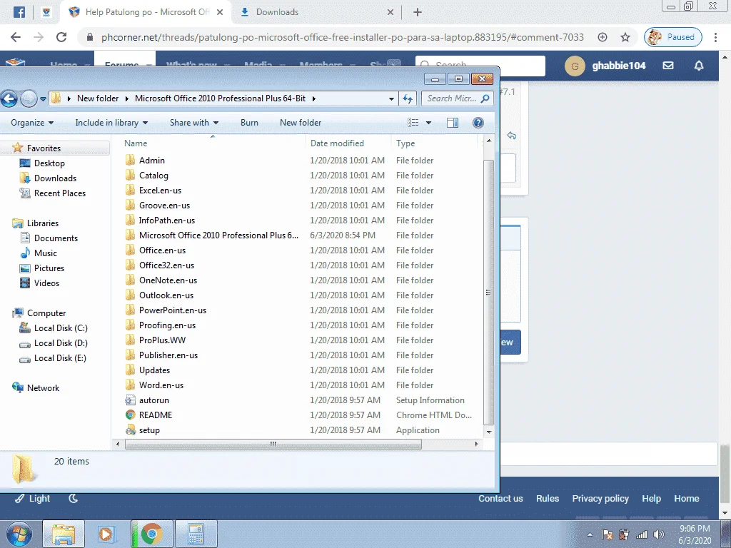Bookmark this page with the star icon
This screenshot has width=731, height=548.
tap(625, 37)
